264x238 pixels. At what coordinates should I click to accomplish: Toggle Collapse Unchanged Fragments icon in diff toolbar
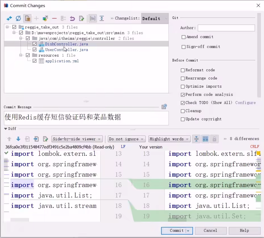(196, 139)
